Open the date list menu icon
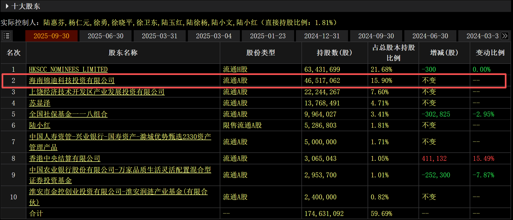The height and width of the screenshot is (220, 513). tap(7, 36)
